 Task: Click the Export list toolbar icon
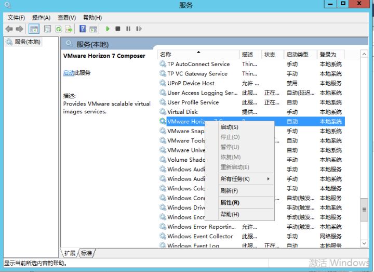[69, 29]
